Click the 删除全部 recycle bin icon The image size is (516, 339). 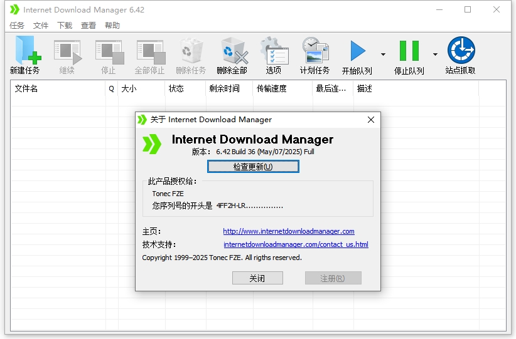tap(232, 51)
